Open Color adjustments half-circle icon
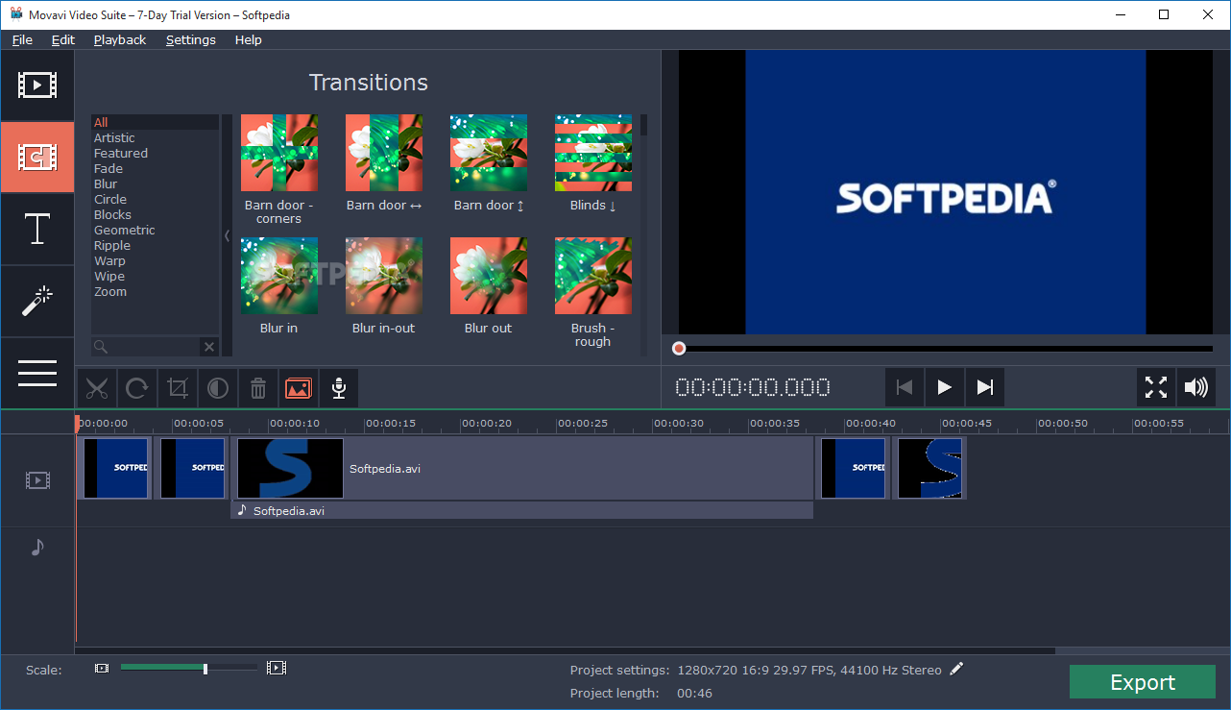The image size is (1231, 710). pyautogui.click(x=218, y=388)
